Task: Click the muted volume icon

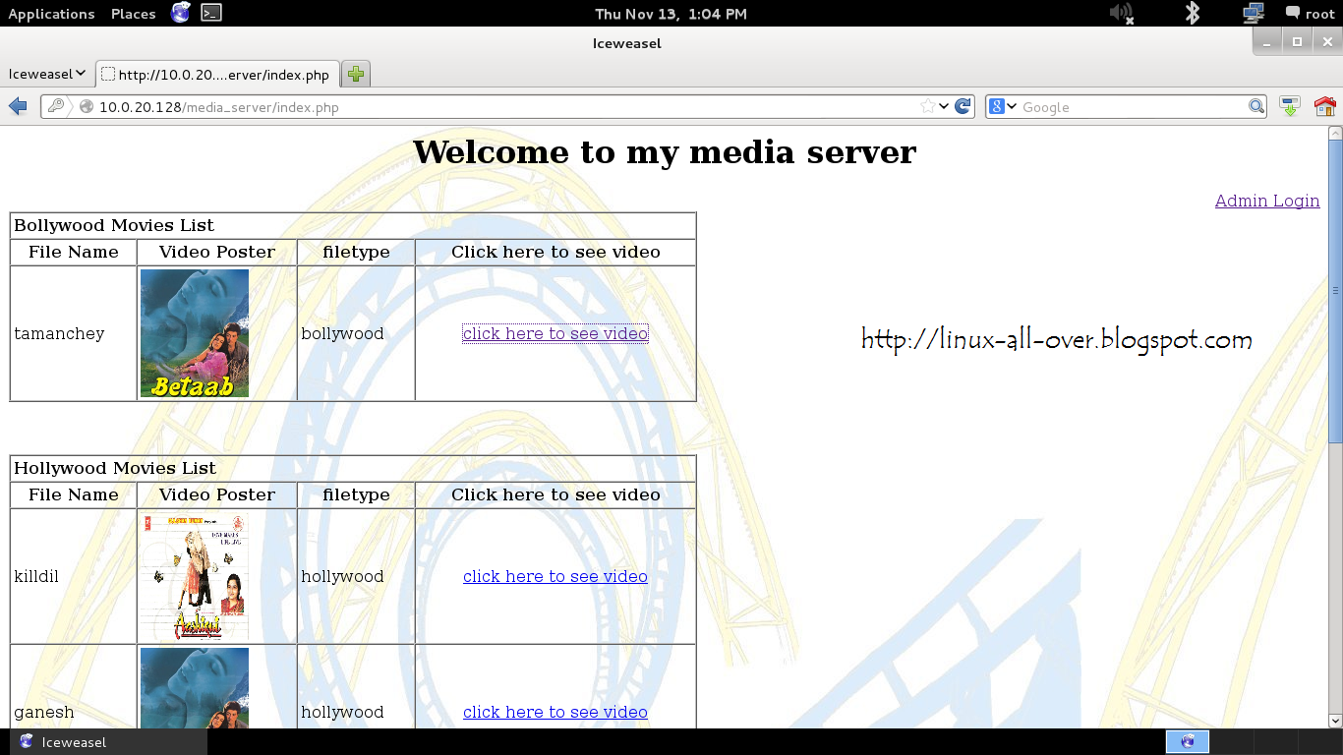Action: 1121,13
